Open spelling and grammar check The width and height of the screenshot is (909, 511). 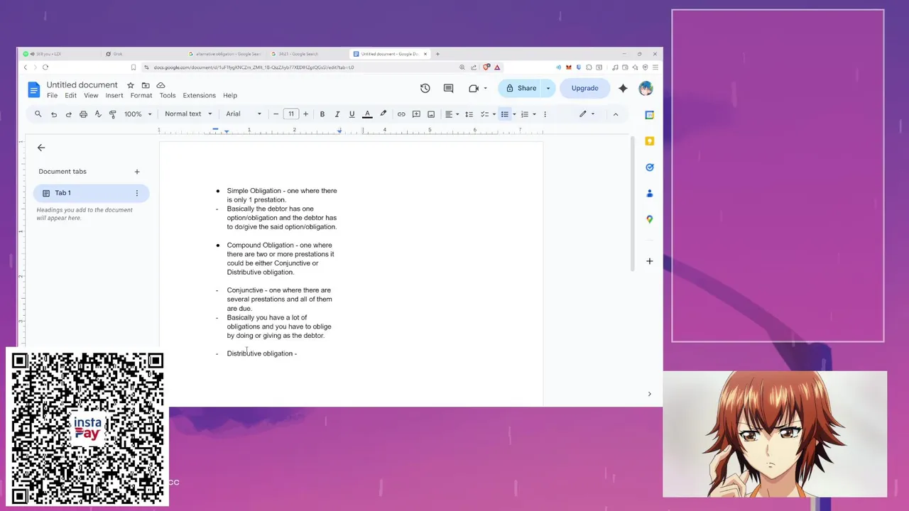[x=98, y=114]
